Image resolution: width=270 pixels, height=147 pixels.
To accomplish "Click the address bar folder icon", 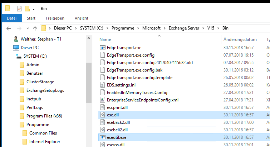I will (44, 28).
